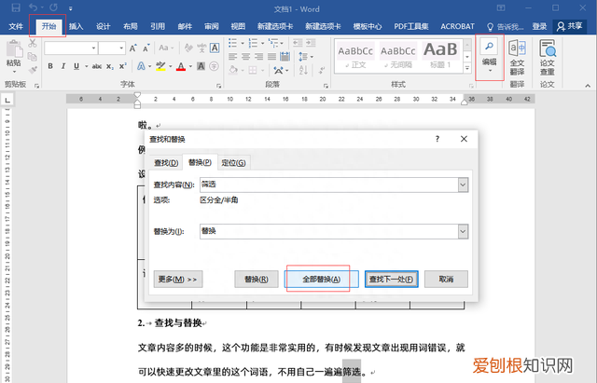The width and height of the screenshot is (597, 383).
Task: Toggle Underline formatting
Action: (76, 66)
